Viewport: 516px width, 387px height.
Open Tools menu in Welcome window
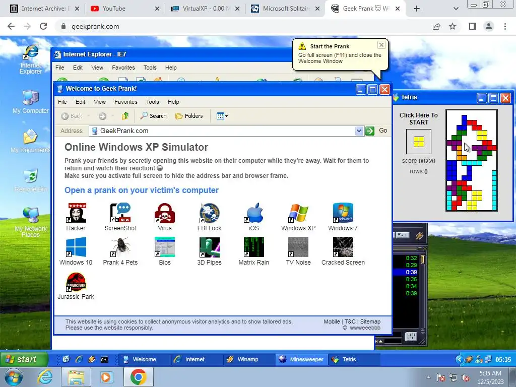pos(152,102)
